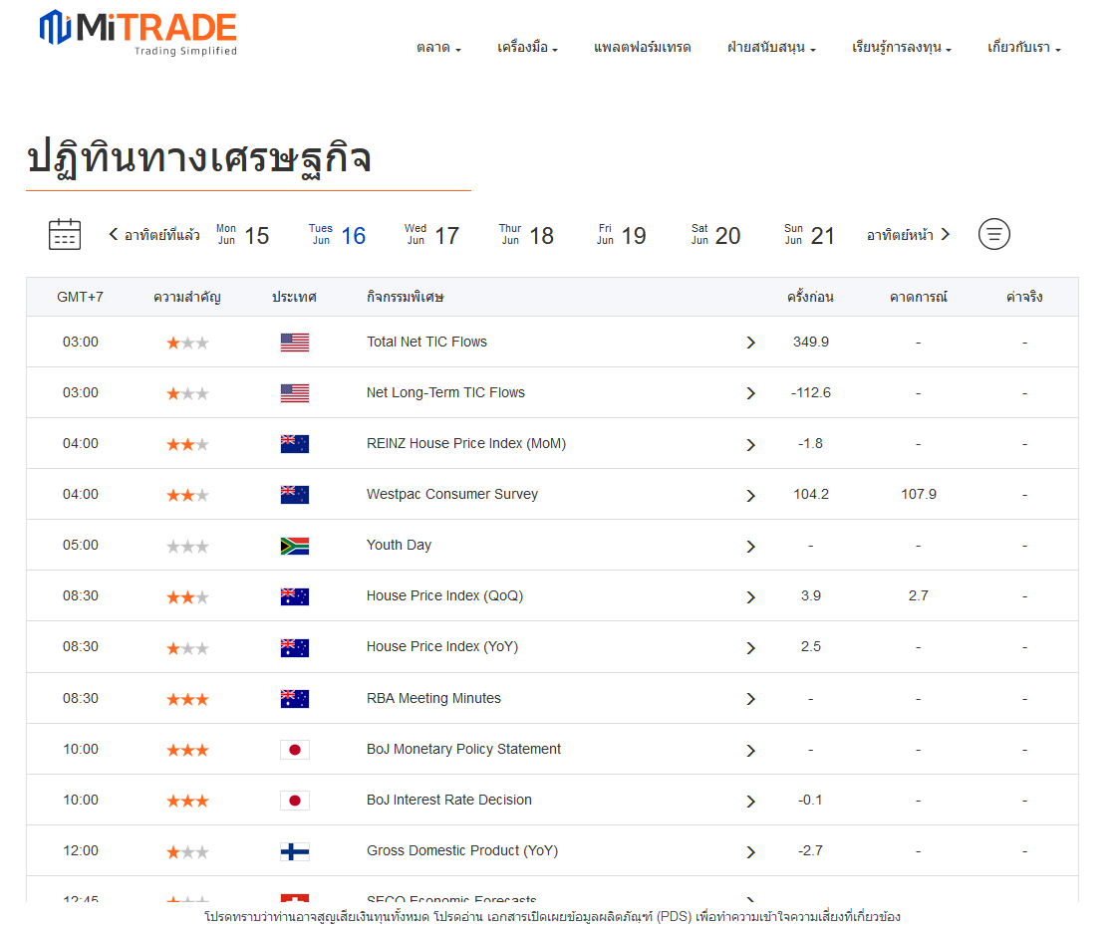This screenshot has width=1113, height=927.
Task: Expand the ตลาด dropdown menu
Action: click(438, 48)
